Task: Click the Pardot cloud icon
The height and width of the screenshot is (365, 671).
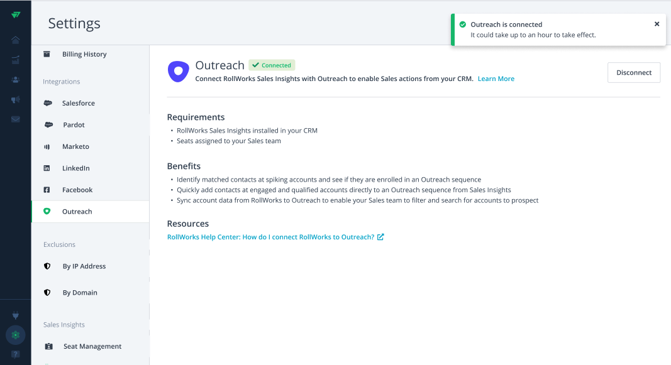Action: point(49,125)
